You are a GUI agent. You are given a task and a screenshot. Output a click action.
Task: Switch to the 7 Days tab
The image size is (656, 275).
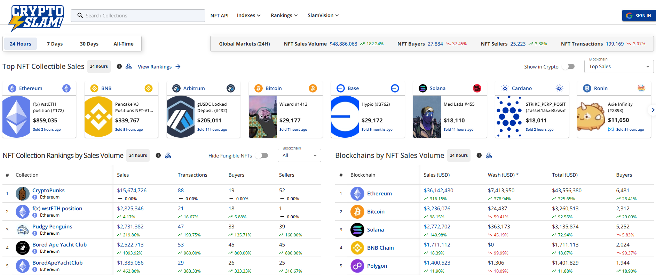click(55, 44)
